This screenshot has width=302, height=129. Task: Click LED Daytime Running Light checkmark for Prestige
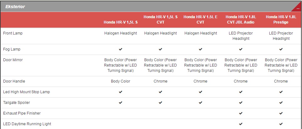coord(281,124)
